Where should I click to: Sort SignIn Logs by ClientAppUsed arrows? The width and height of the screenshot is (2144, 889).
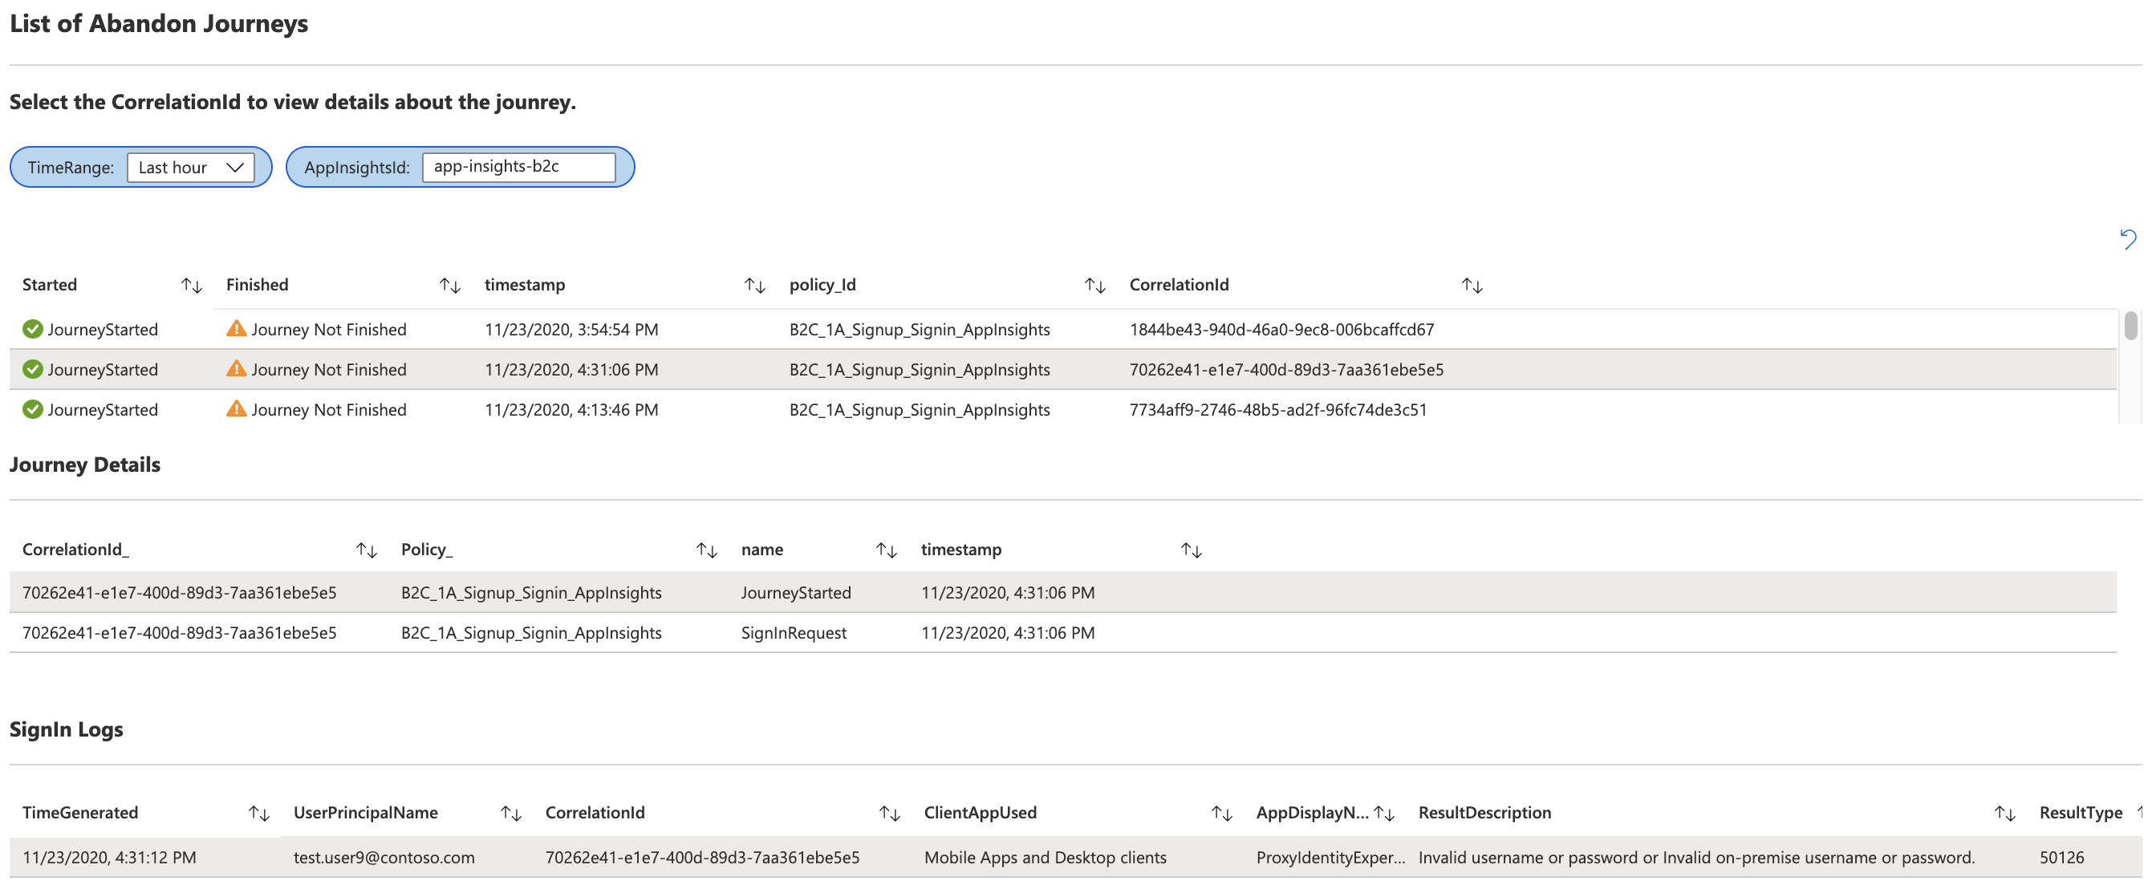[x=1221, y=814]
